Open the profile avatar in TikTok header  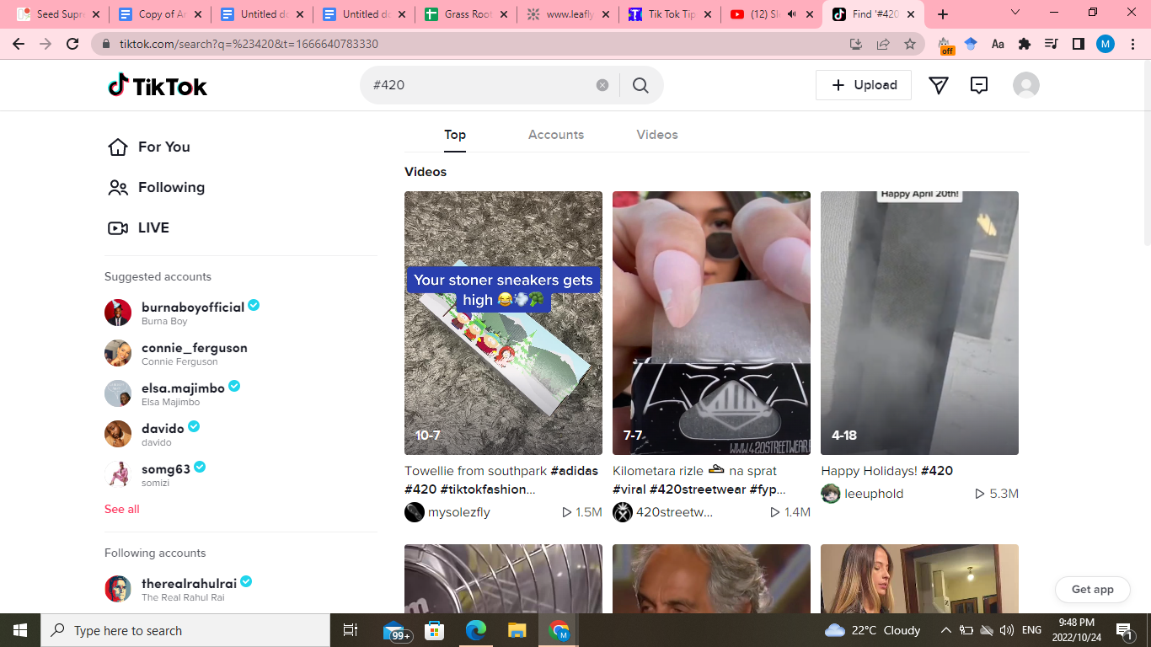pos(1026,85)
